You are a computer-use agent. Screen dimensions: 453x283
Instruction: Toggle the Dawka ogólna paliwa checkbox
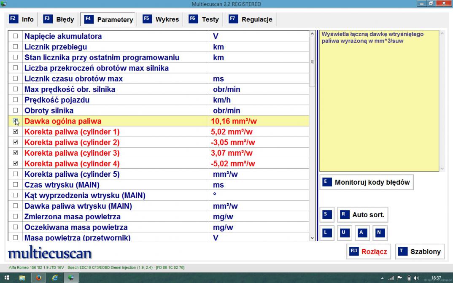pyautogui.click(x=15, y=121)
